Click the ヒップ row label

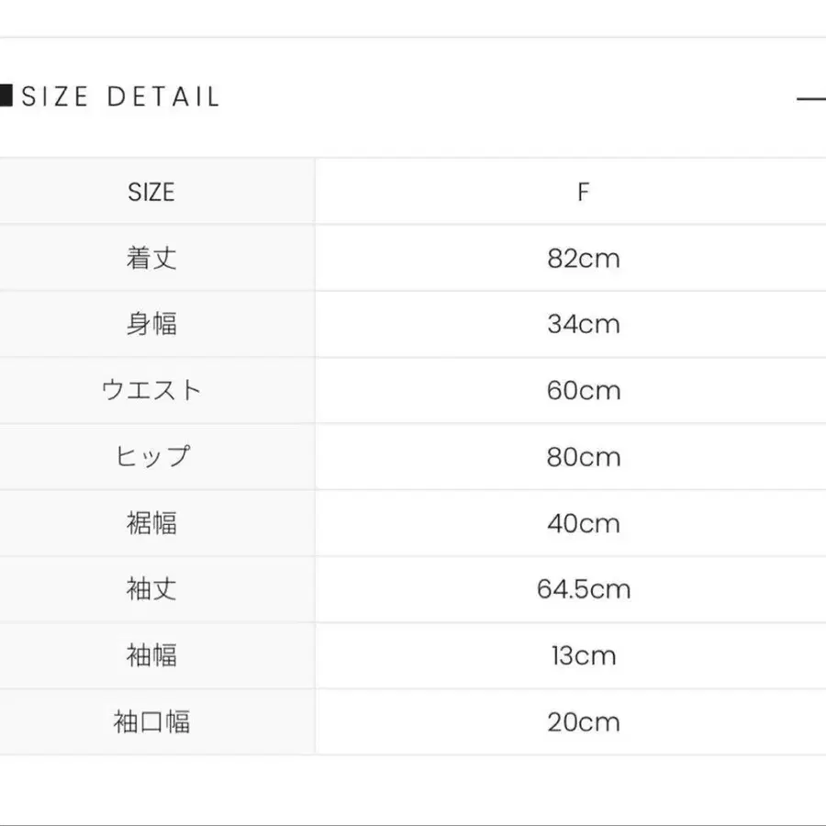(151, 457)
